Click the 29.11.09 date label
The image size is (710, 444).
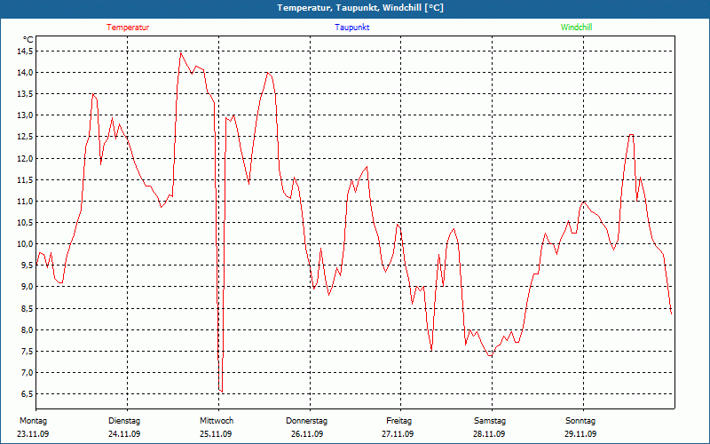click(580, 434)
